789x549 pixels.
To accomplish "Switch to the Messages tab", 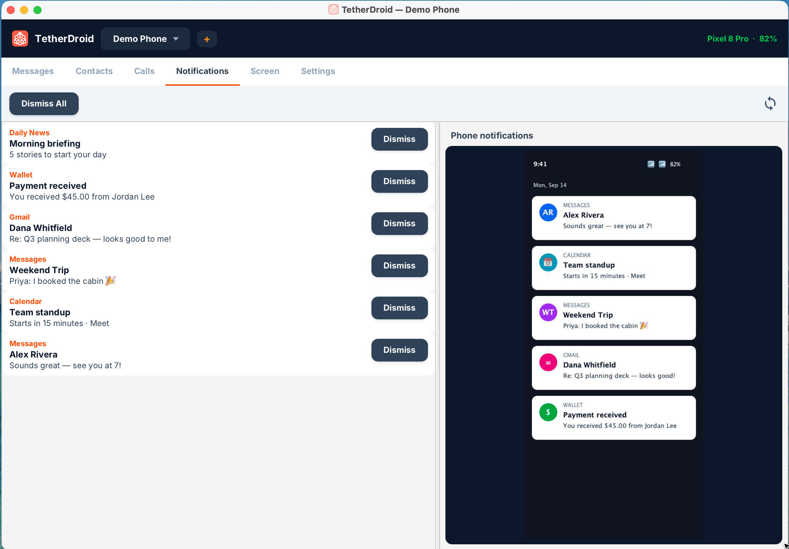I will (33, 71).
